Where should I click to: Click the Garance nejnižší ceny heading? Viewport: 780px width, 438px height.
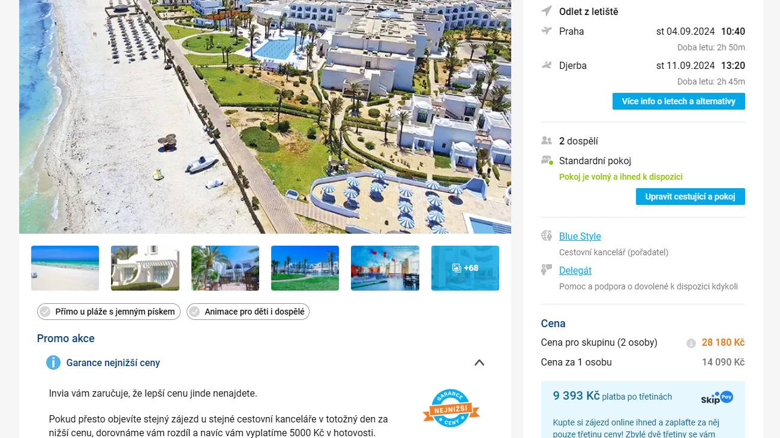(113, 363)
